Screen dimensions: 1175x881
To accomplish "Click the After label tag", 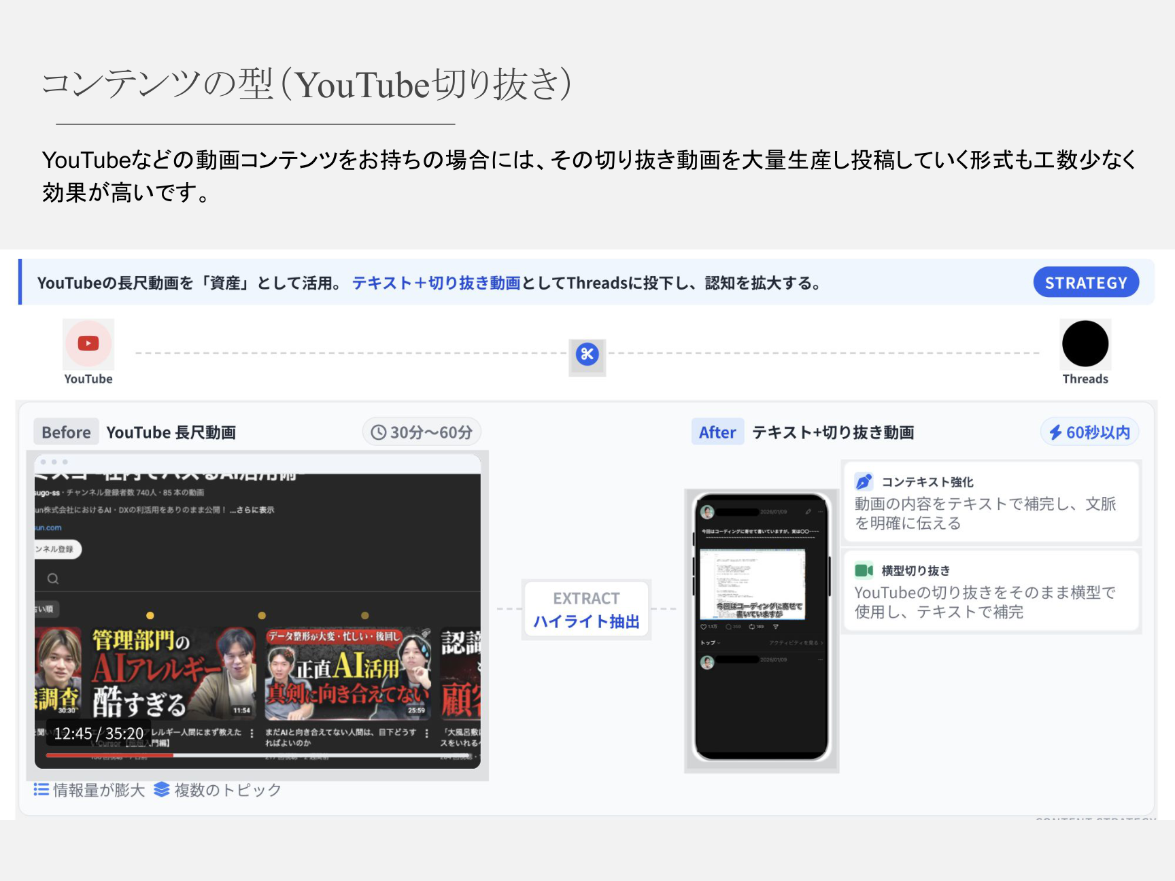I will 717,432.
